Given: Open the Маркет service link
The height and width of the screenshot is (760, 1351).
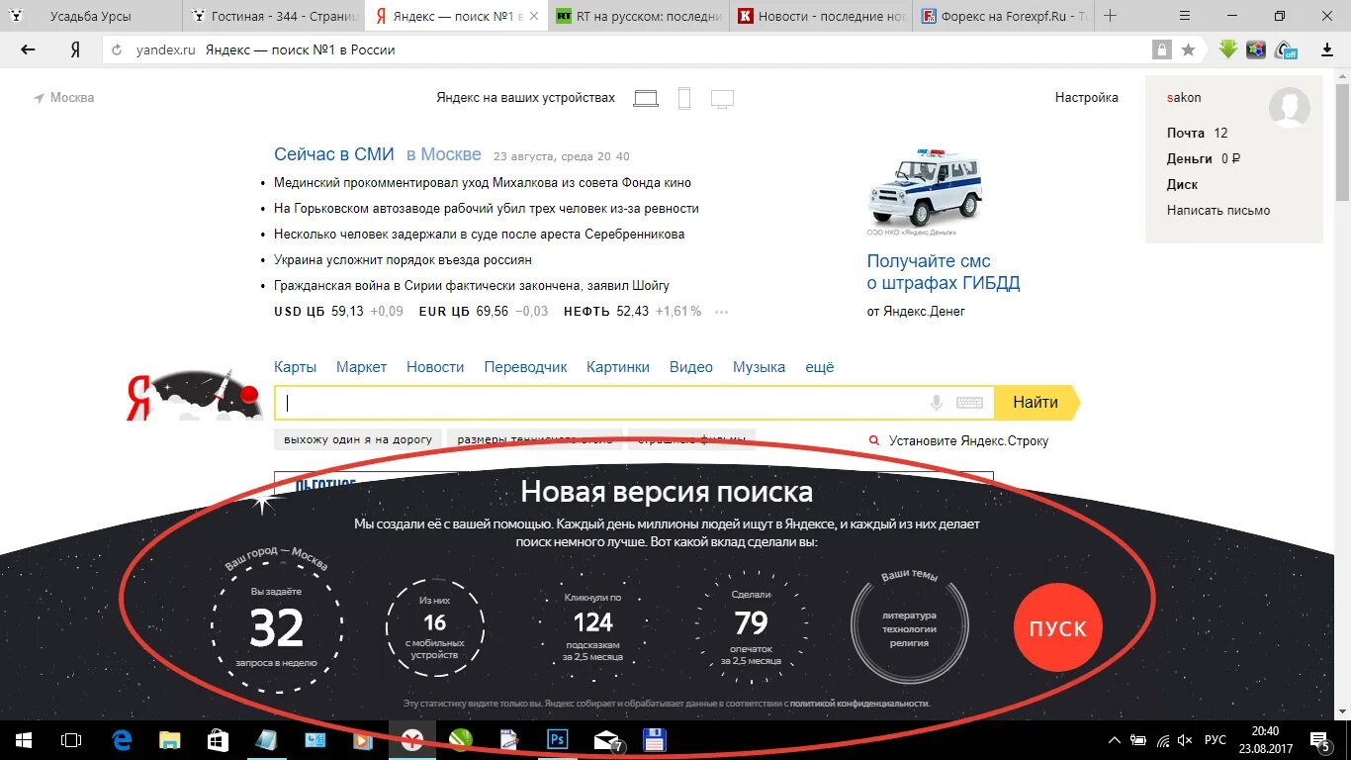Looking at the screenshot, I should coord(361,367).
